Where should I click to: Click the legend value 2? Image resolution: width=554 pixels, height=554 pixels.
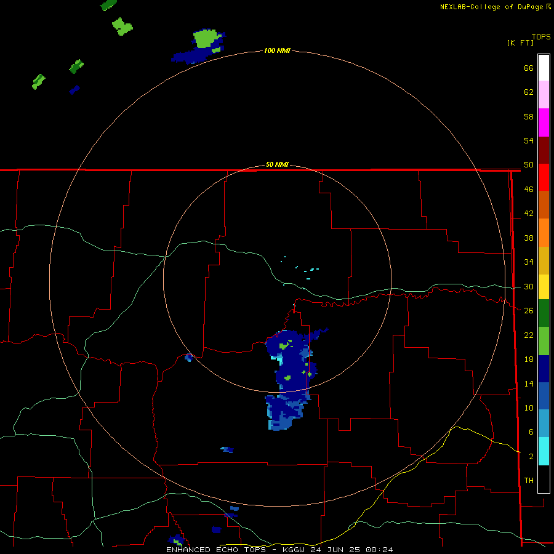pyautogui.click(x=531, y=457)
